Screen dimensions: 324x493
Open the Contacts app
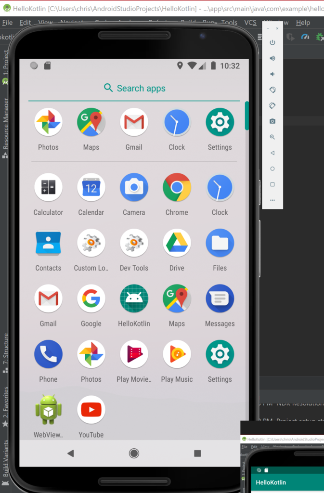pyautogui.click(x=48, y=243)
